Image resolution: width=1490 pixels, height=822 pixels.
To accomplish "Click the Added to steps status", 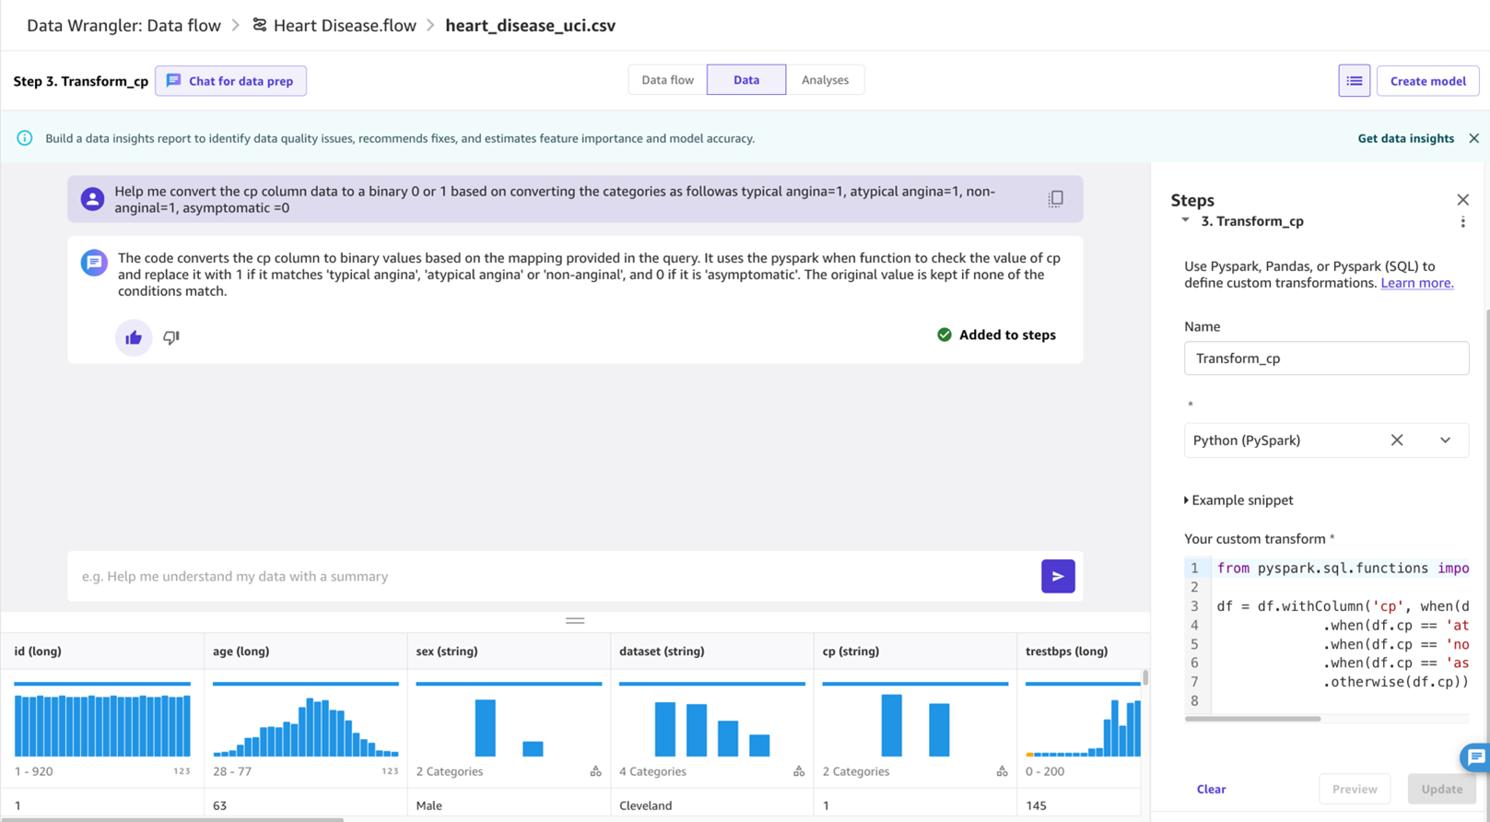I will [996, 335].
